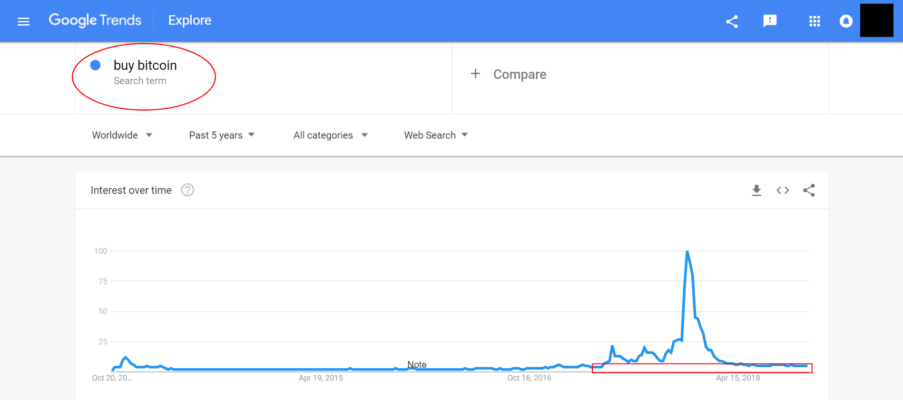Open the Google apps grid
This screenshot has width=903, height=400.
tap(815, 21)
